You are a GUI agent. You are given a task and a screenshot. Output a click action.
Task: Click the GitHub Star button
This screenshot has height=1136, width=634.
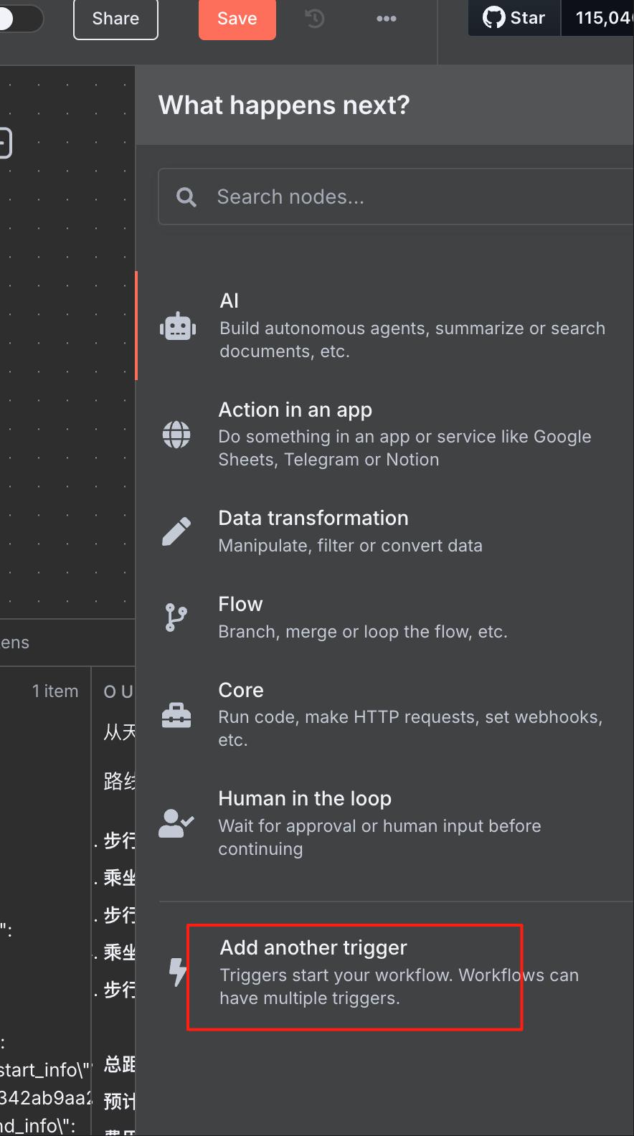(x=514, y=18)
